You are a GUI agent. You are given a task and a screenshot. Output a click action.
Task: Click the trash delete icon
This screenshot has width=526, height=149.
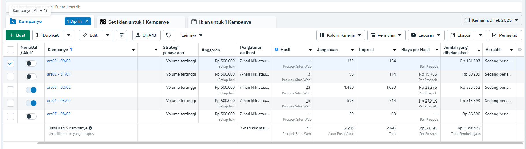122,35
